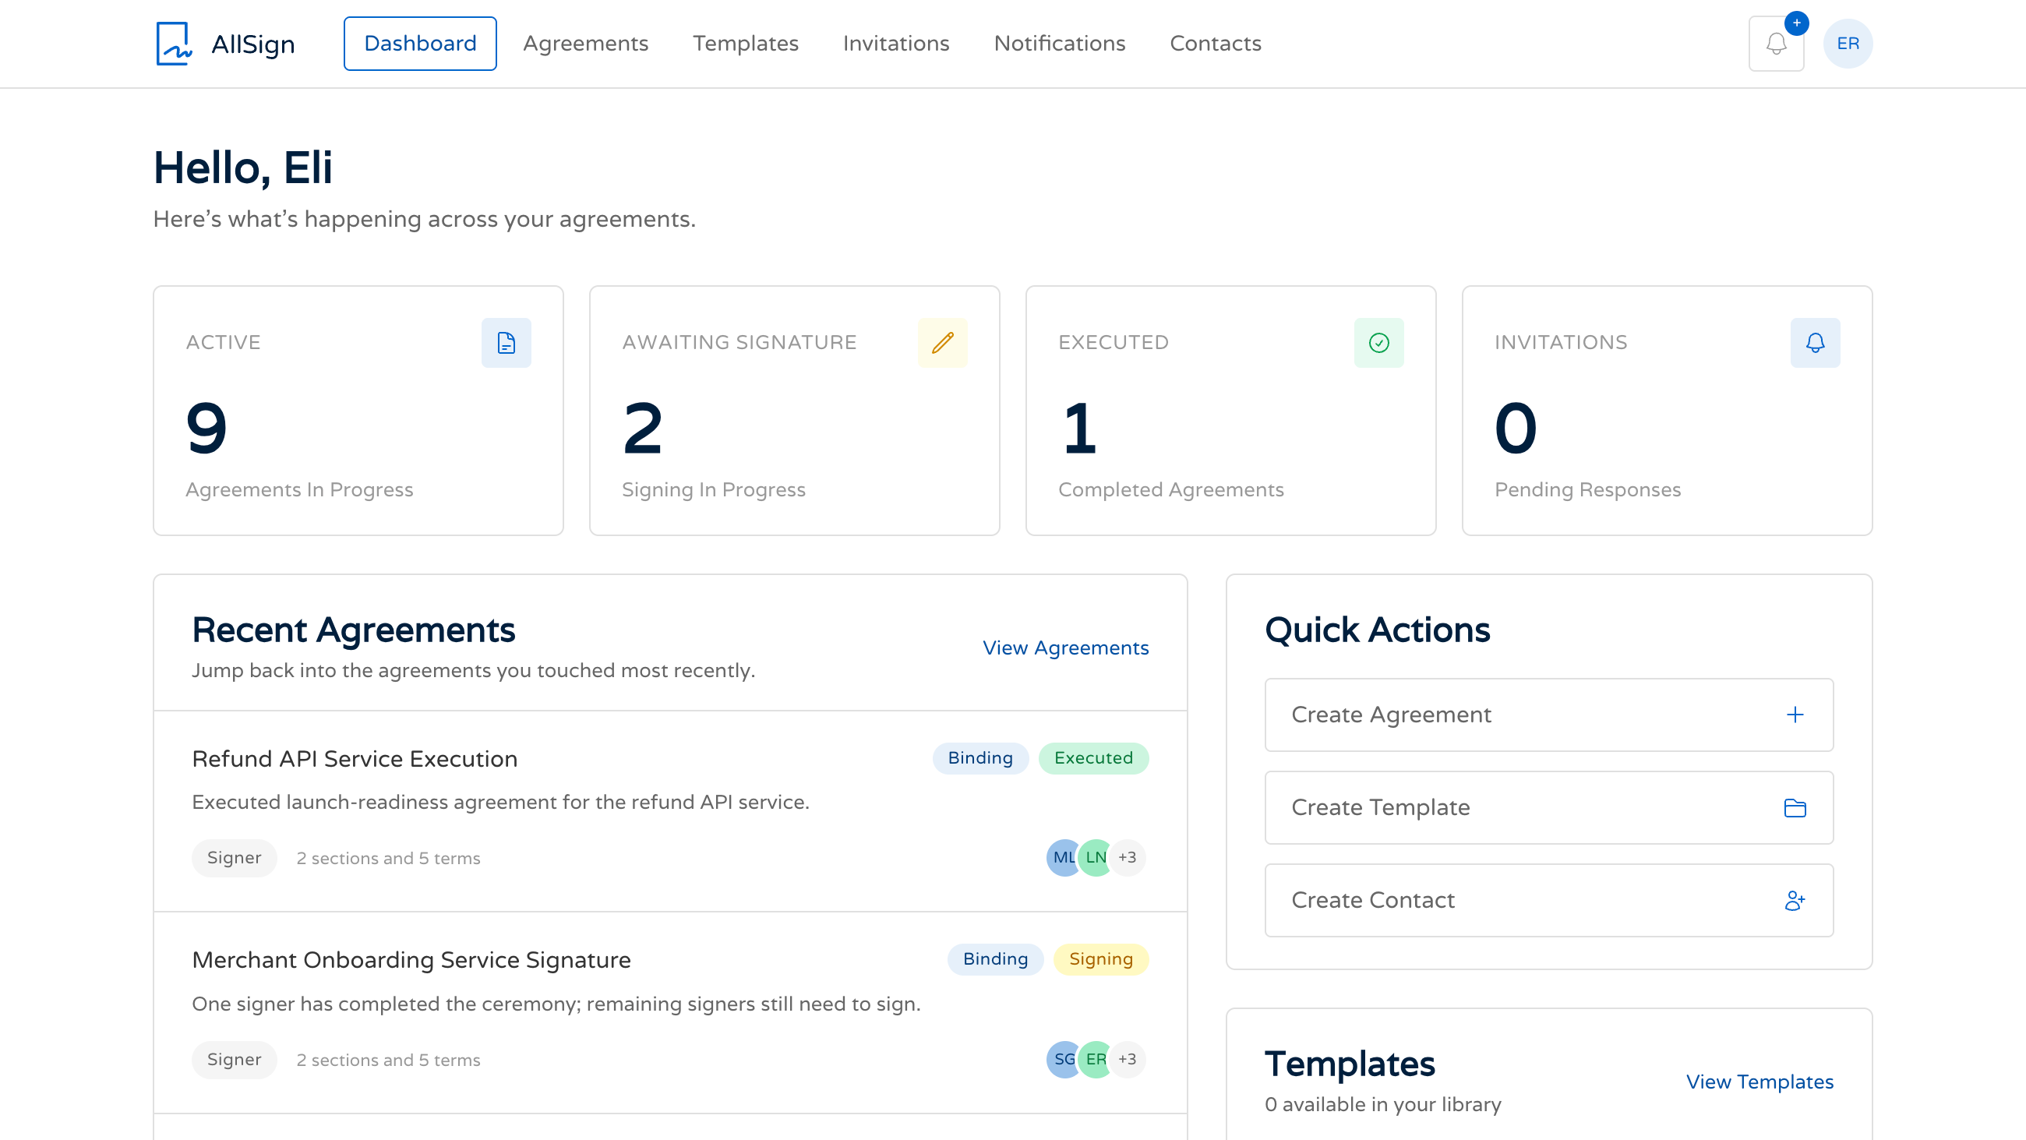Click Signer tag on Refund API agreement
This screenshot has height=1140, width=2026.
[235, 858]
